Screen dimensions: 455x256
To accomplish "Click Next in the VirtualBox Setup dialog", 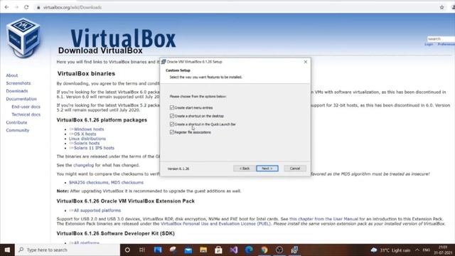I will click(x=267, y=169).
